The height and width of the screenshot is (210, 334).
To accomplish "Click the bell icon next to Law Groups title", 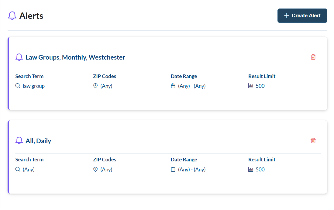I will (x=19, y=57).
